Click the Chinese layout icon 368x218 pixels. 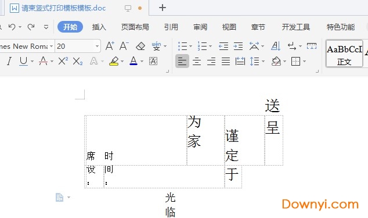click(254, 46)
